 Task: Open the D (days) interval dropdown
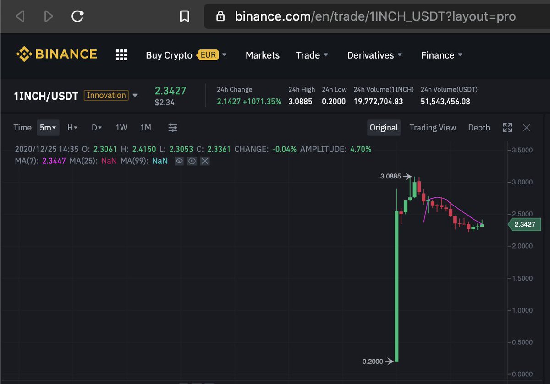tap(96, 128)
